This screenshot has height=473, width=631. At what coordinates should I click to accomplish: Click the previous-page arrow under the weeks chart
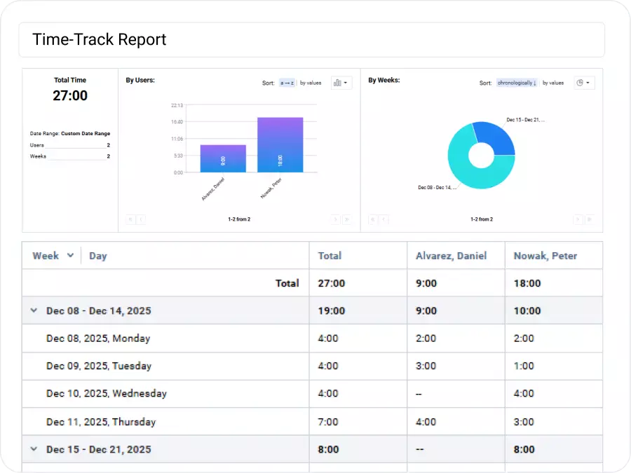pyautogui.click(x=383, y=219)
